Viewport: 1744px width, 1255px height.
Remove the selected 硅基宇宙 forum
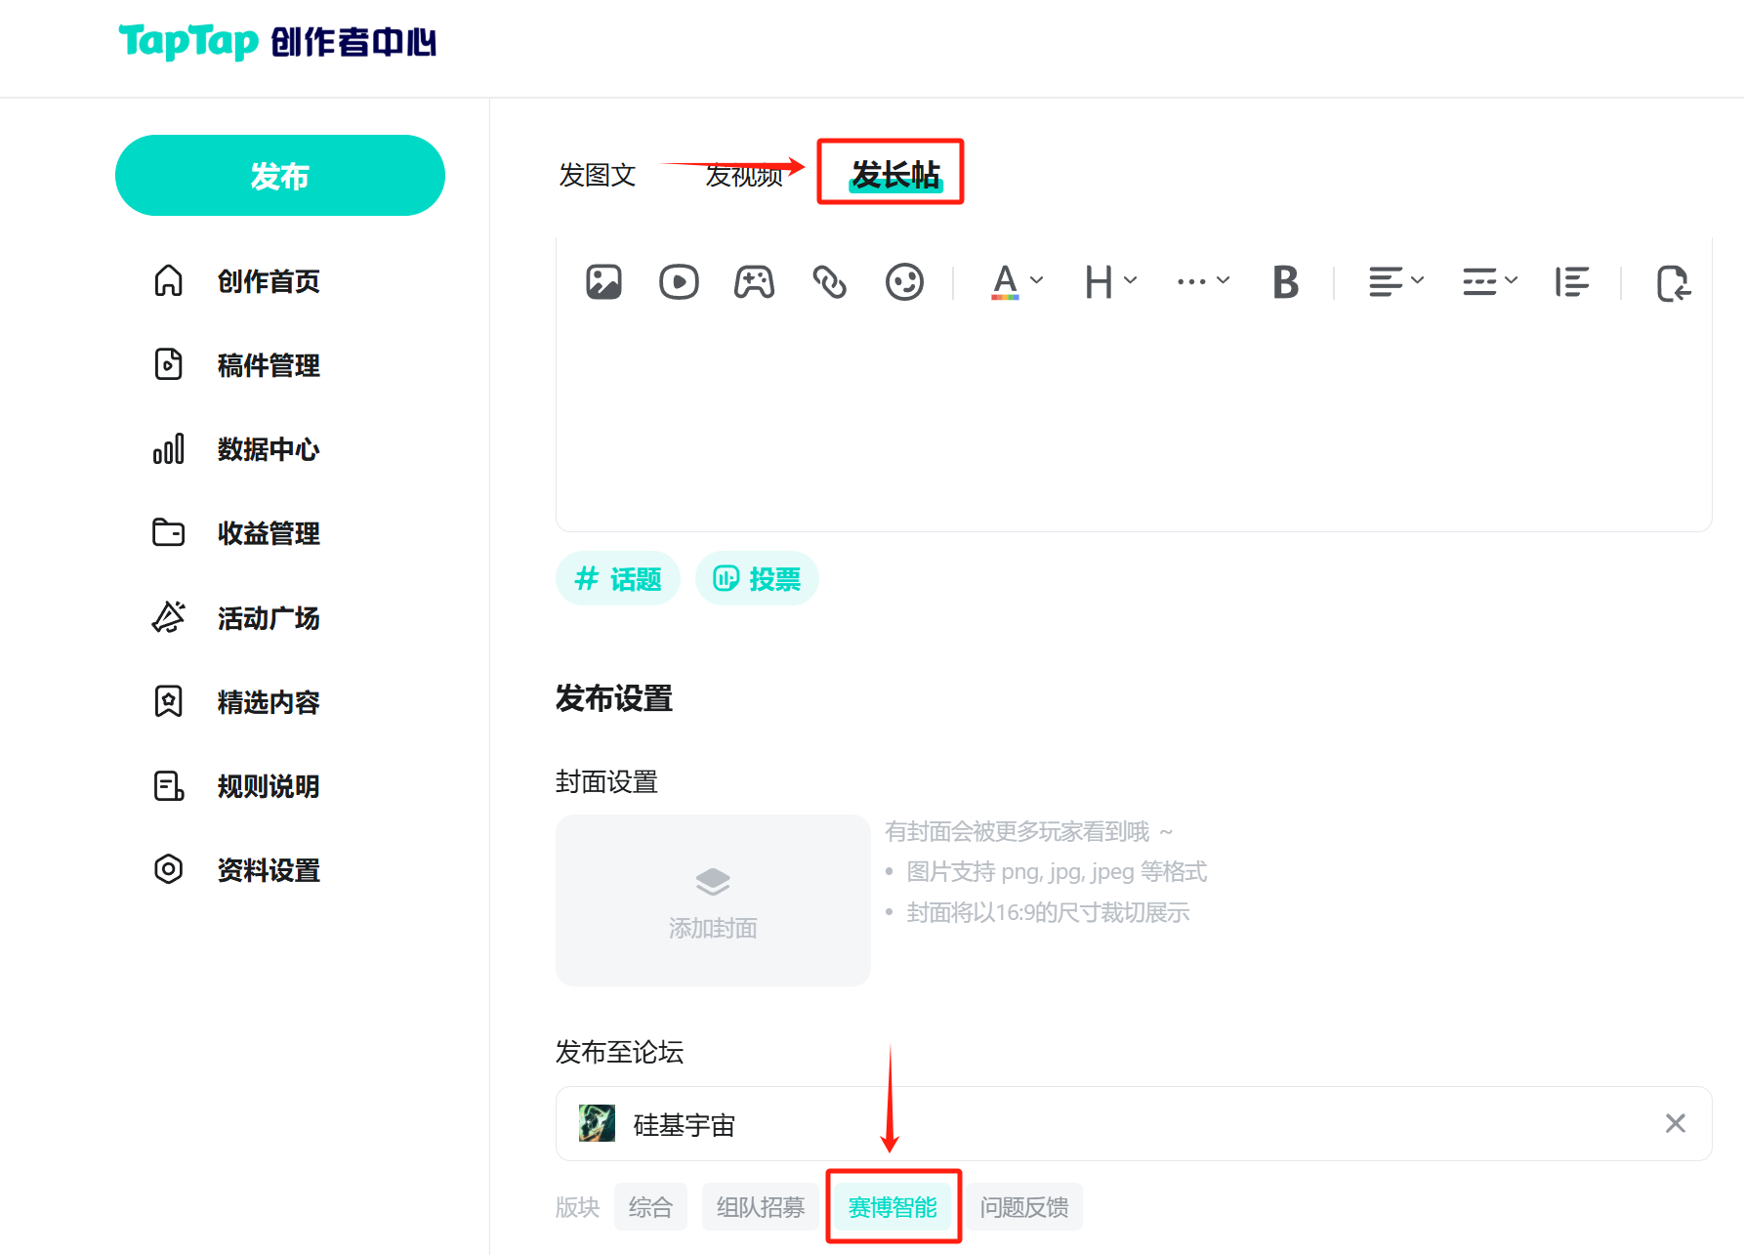point(1675,1123)
